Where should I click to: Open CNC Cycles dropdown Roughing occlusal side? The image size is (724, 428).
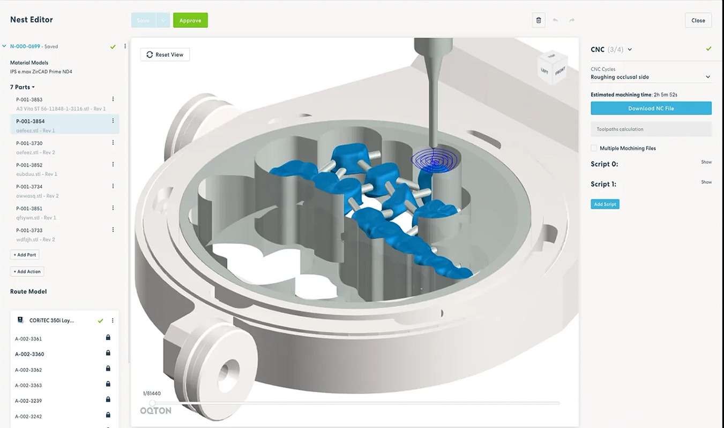651,77
